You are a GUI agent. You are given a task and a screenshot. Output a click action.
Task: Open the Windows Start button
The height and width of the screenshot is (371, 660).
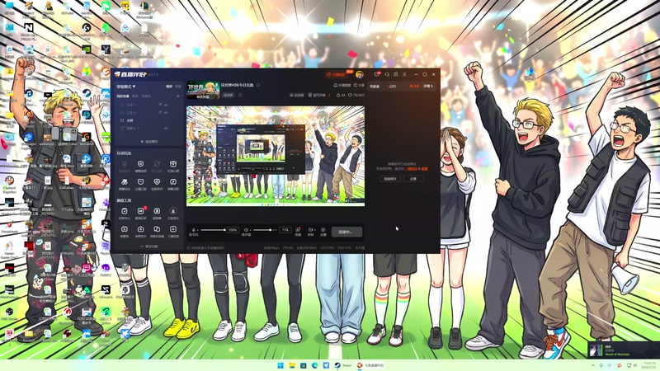[x=280, y=365]
